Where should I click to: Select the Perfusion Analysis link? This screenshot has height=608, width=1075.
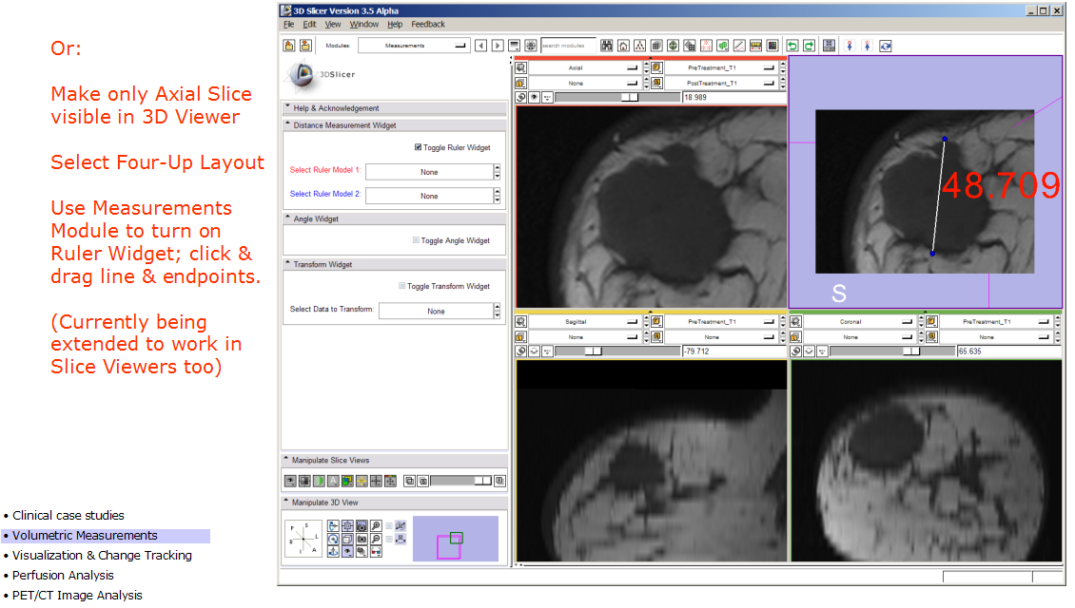[x=62, y=575]
